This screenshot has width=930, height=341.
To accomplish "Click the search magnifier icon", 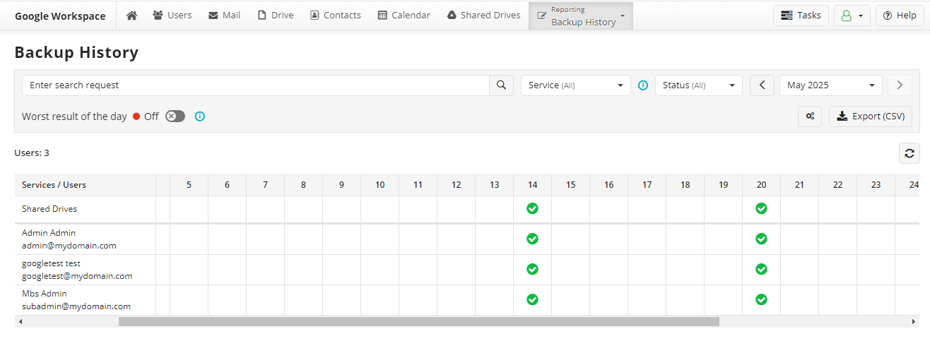I will (501, 85).
